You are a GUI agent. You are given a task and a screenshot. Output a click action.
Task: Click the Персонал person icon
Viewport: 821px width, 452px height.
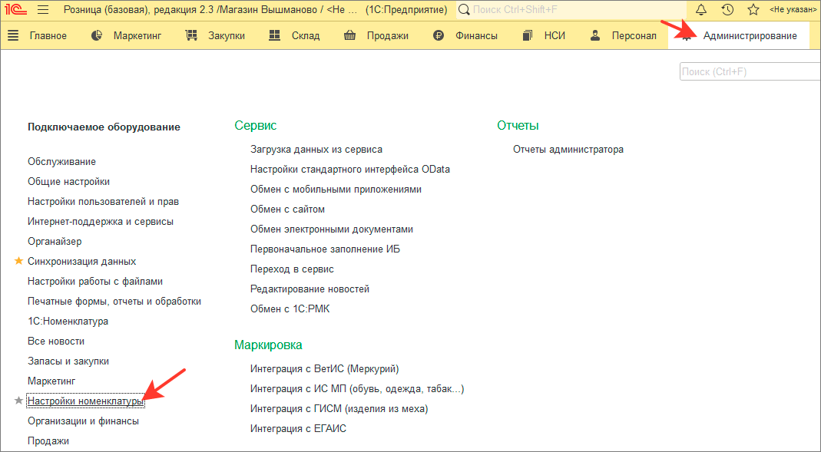(594, 35)
